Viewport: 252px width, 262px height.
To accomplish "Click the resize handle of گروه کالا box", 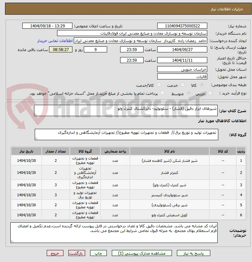I will (36, 139).
